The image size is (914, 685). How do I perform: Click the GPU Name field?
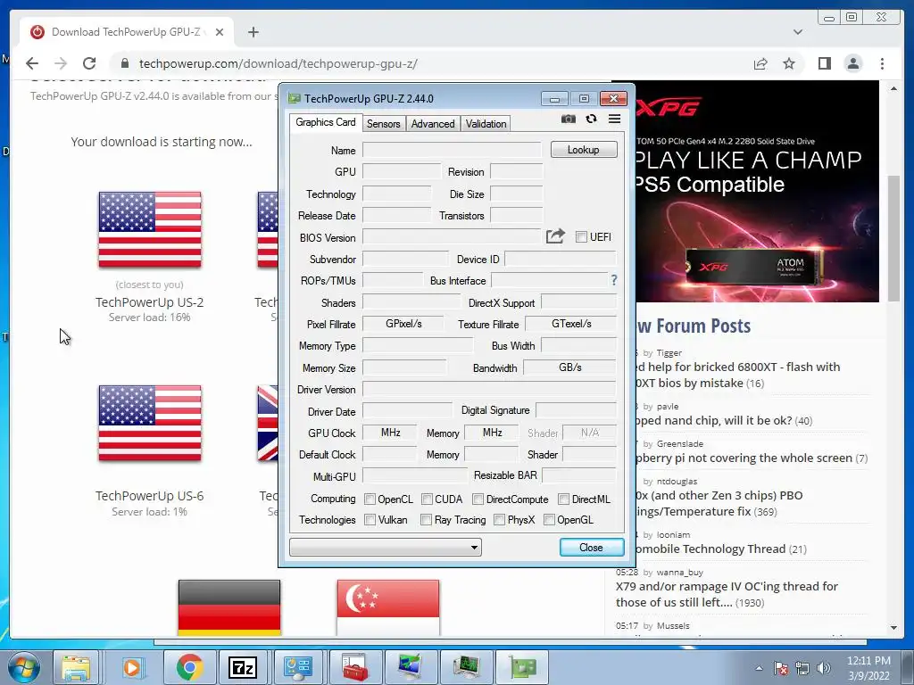pos(452,150)
